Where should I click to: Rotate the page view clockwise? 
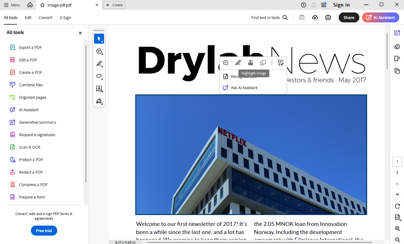[397, 206]
